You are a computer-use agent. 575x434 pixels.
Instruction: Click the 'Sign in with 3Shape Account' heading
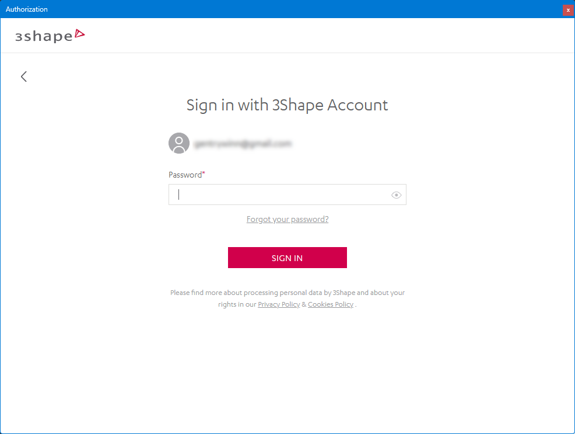(287, 105)
